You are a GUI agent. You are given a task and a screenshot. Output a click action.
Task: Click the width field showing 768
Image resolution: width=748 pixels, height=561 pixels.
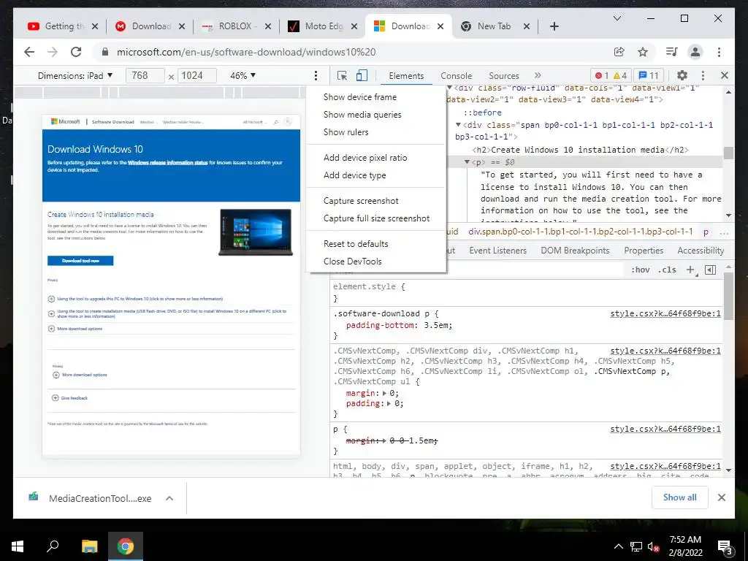(x=145, y=75)
